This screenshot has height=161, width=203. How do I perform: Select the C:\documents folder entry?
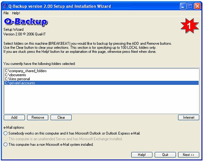click(101, 75)
